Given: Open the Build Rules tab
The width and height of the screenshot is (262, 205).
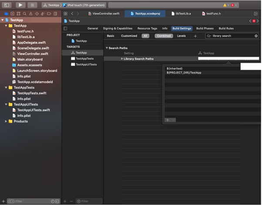Looking at the screenshot, I should point(226,28).
